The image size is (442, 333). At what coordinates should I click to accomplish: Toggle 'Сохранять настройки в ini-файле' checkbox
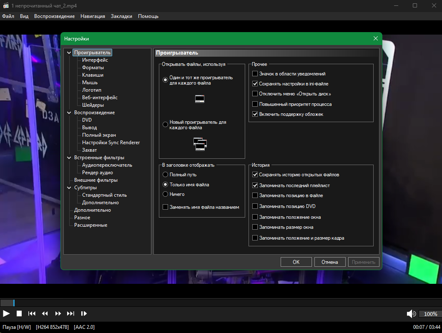(x=255, y=84)
